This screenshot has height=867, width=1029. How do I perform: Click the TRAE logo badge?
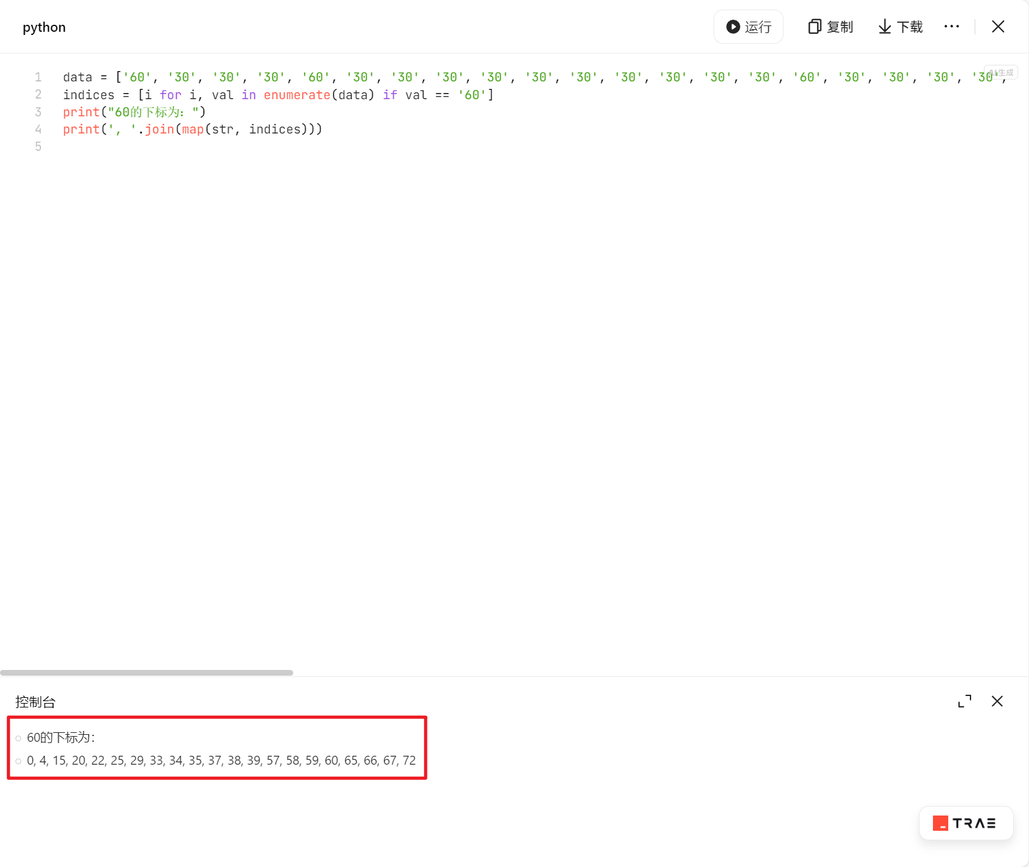pyautogui.click(x=965, y=823)
